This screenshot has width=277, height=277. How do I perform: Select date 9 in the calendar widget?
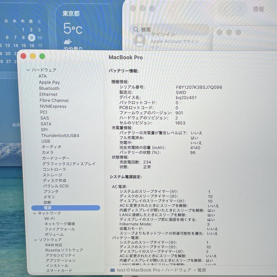click(x=32, y=37)
